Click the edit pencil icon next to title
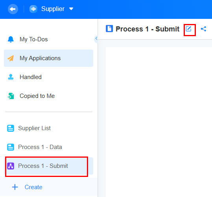Image resolution: width=212 pixels, height=197 pixels. [x=188, y=29]
